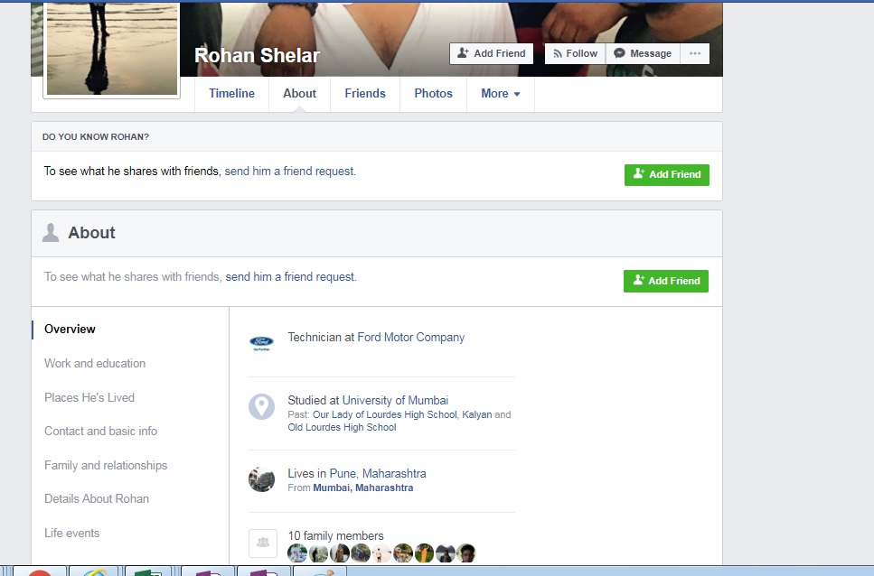The width and height of the screenshot is (874, 576).
Task: Open Pune, Maharashtra link
Action: (378, 474)
